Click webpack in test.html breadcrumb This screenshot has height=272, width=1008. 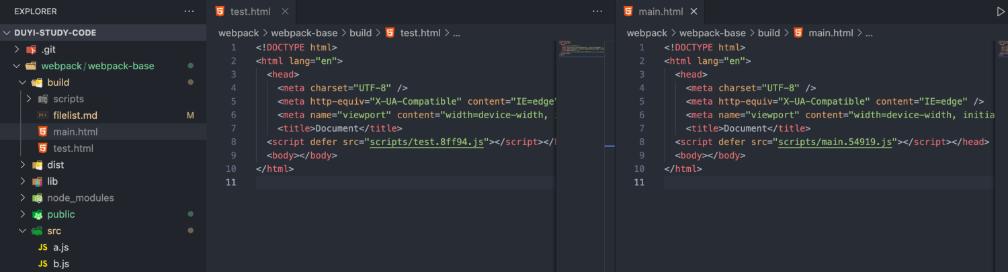(239, 33)
